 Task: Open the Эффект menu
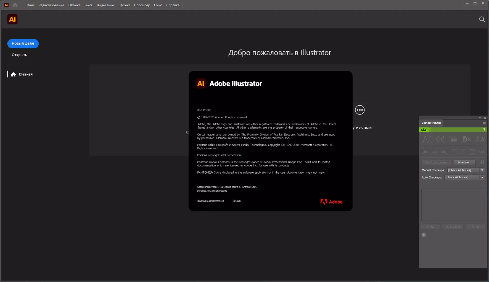124,5
